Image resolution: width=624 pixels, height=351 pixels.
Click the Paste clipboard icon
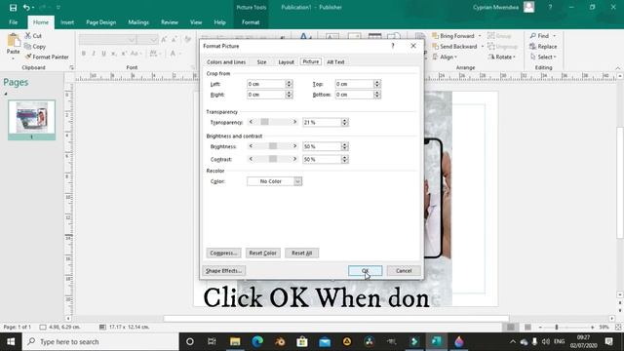tap(13, 41)
